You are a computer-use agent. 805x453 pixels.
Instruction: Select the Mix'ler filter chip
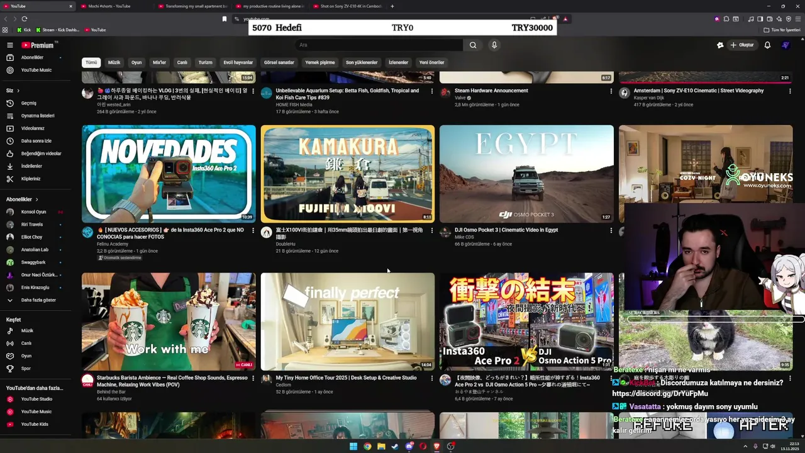click(x=159, y=62)
